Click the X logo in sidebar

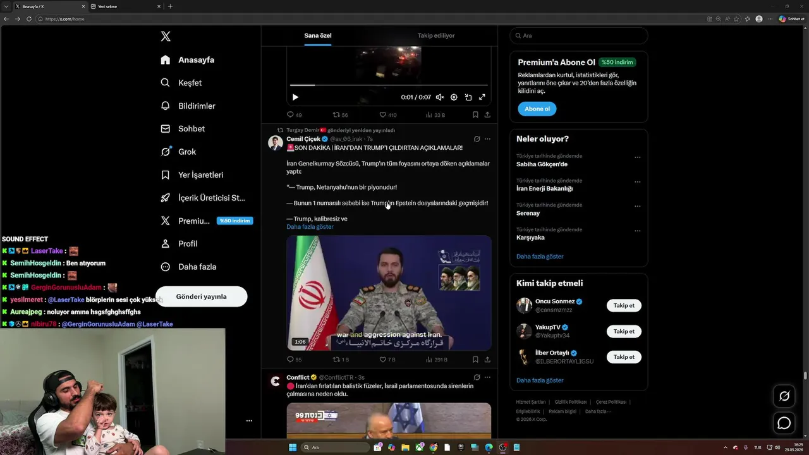tap(166, 37)
